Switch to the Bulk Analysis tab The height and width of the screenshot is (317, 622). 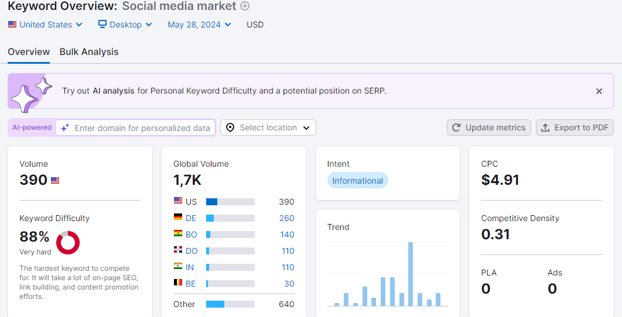[x=89, y=52]
